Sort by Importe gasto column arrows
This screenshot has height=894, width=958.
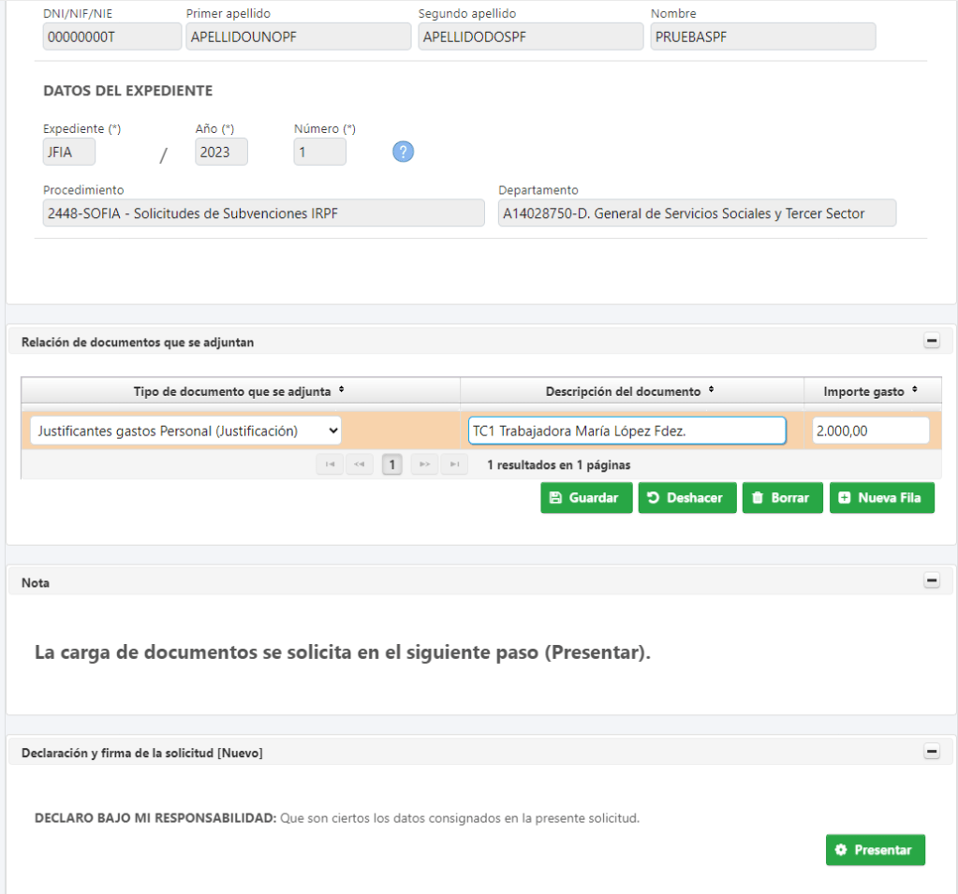(914, 391)
